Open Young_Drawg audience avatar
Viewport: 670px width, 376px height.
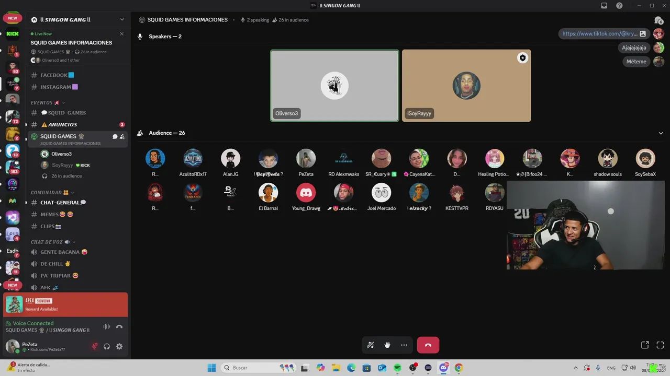pos(306,193)
